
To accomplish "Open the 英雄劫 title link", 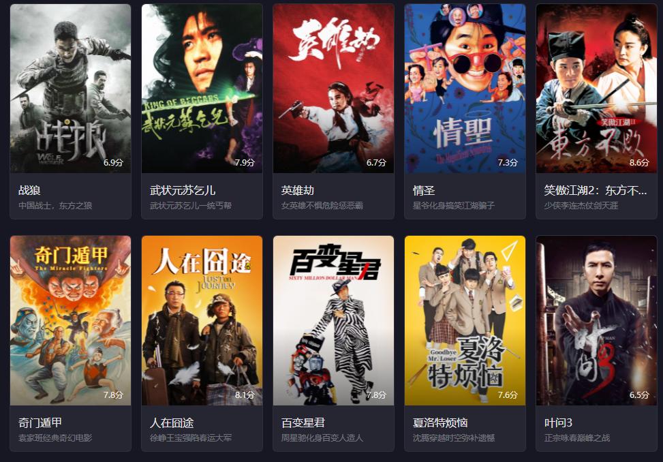I will click(298, 191).
